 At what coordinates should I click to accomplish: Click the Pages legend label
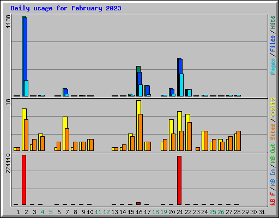coord(273,66)
